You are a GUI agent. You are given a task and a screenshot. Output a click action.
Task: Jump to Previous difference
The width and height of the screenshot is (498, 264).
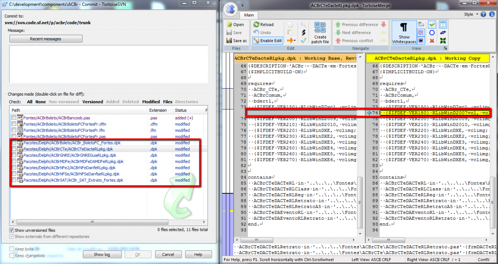point(356,24)
